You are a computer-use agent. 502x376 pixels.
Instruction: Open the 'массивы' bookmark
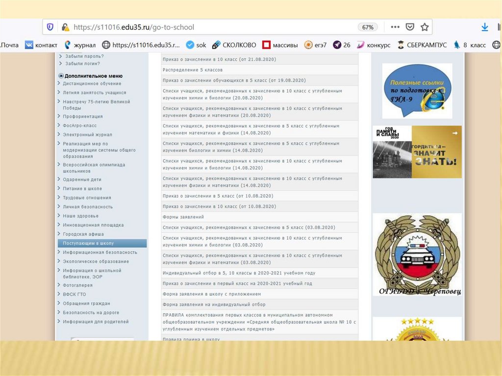(x=280, y=45)
